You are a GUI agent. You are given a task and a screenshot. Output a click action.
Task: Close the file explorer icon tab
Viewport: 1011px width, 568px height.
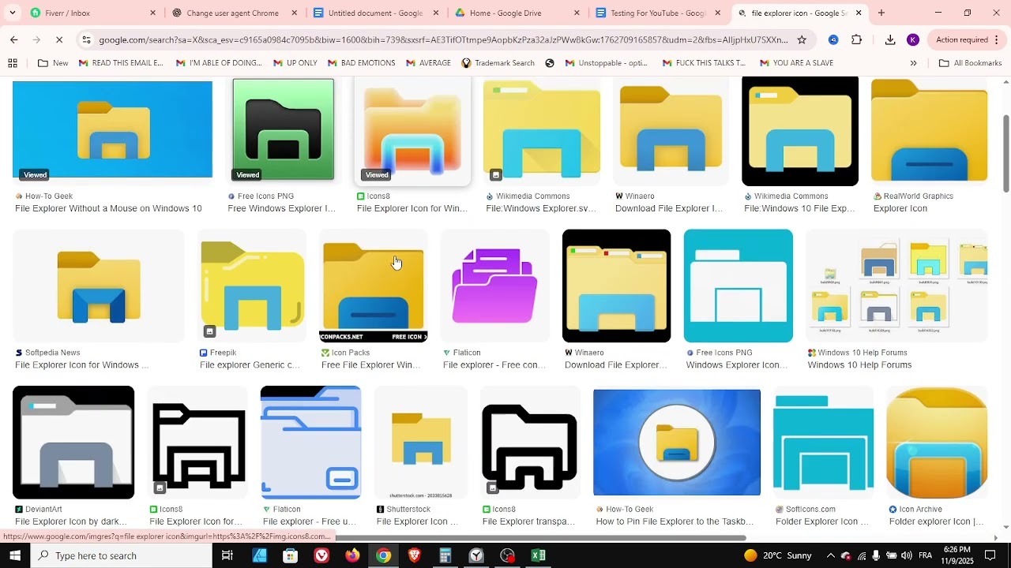coord(859,13)
